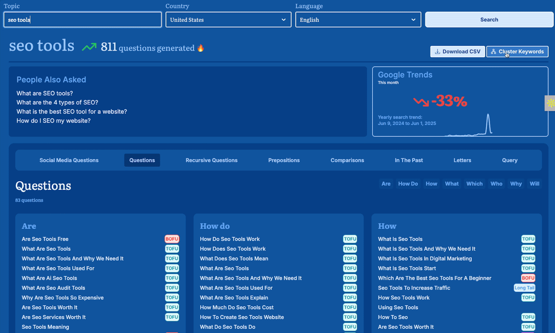Click Using Seo Tools
Image resolution: width=555 pixels, height=333 pixels.
398,307
